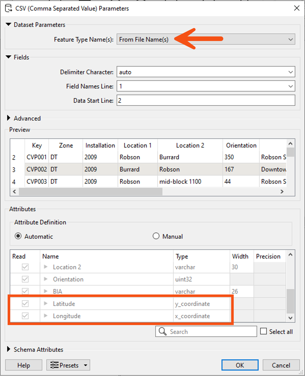Select the Manual attribute definition radio button
Screen dimensions: 305x376
pyautogui.click(x=156, y=236)
